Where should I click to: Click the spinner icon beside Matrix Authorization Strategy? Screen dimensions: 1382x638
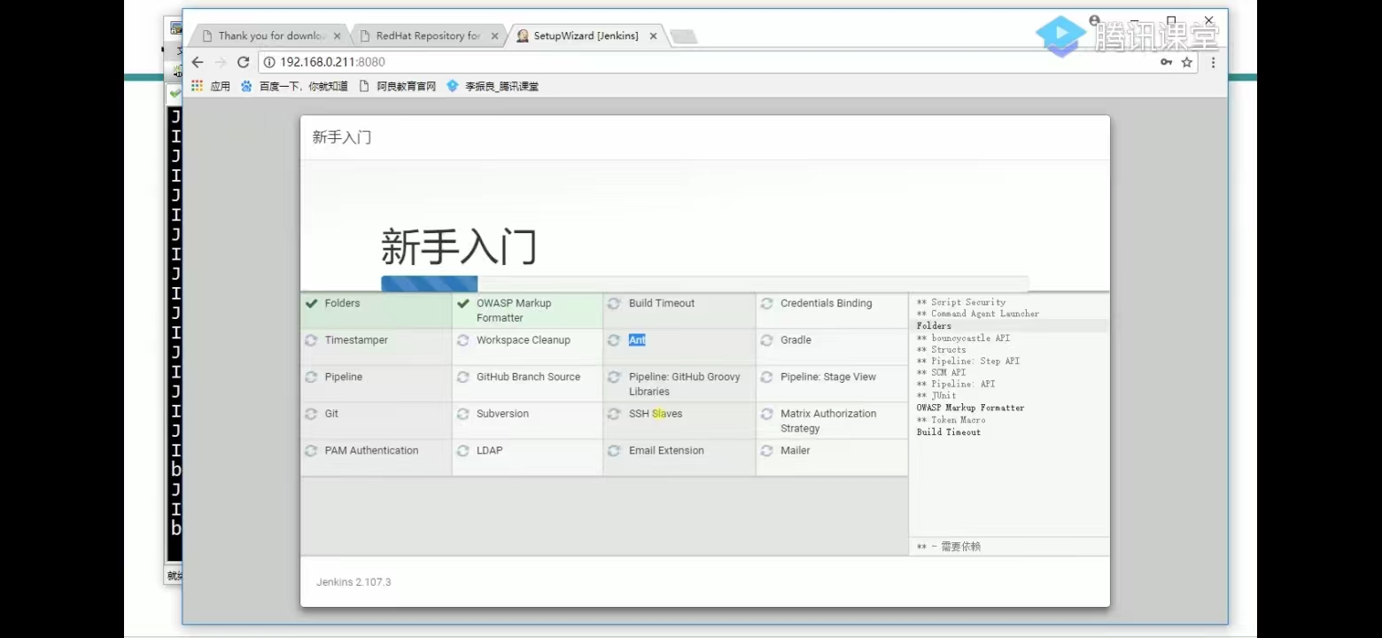click(x=766, y=414)
